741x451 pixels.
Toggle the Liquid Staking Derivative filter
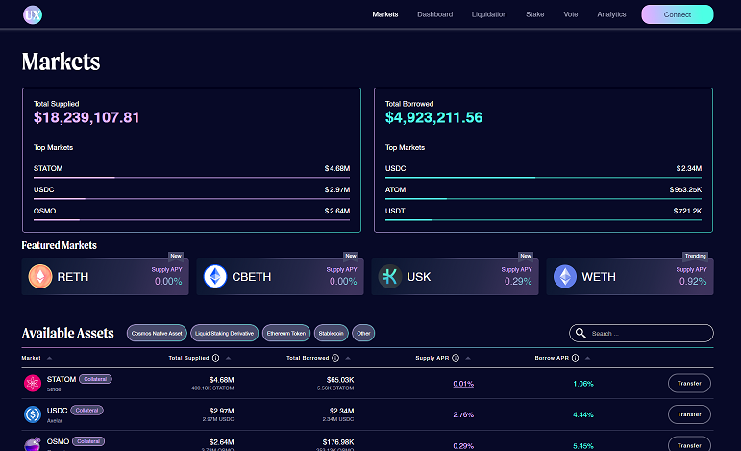pos(225,334)
